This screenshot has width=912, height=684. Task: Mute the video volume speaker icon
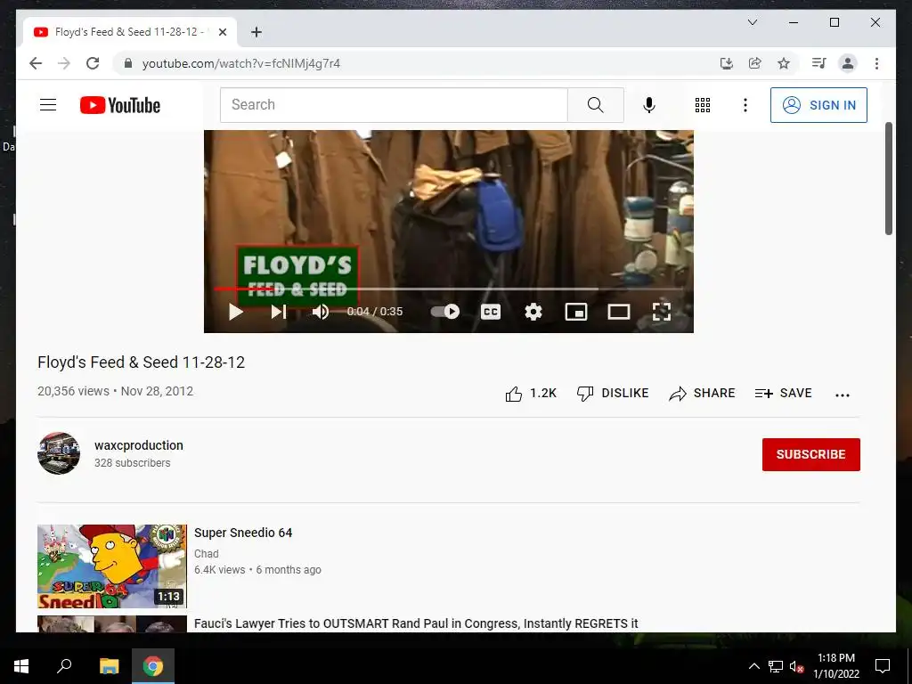(x=320, y=312)
